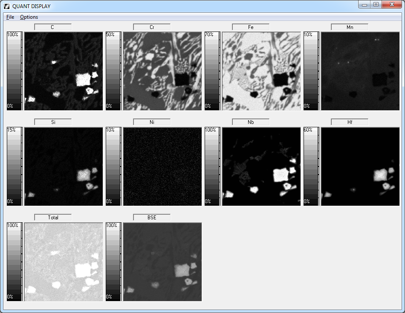Click the Fe element label button
Screen dimensions: 405x313
point(251,27)
